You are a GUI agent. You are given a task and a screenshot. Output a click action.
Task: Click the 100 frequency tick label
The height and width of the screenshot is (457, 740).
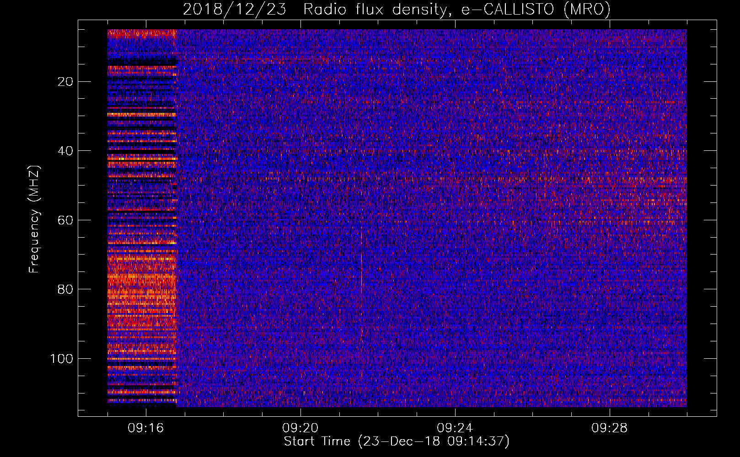[62, 359]
